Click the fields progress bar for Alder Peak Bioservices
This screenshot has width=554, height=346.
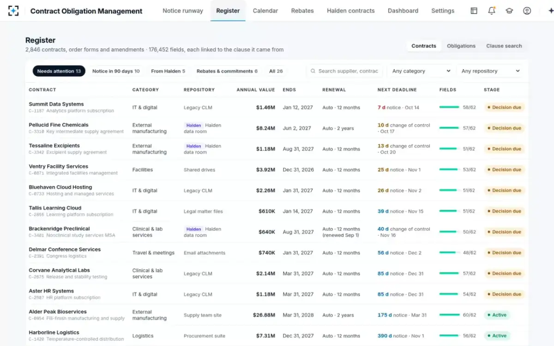coord(449,315)
